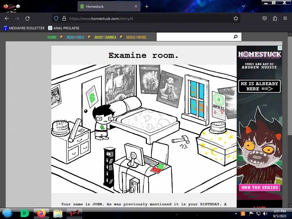Open the Pocket save icon
This screenshot has height=219, width=292.
point(265,18)
